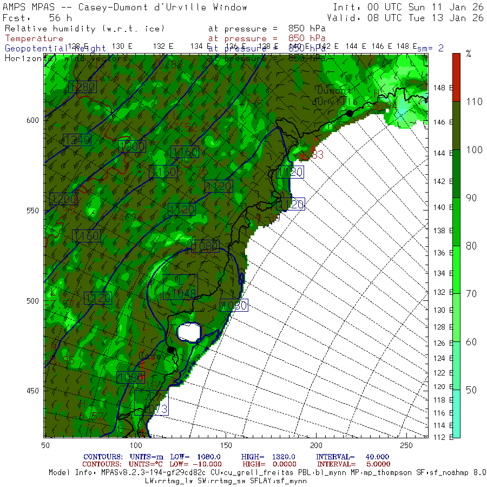Click the '90' color bar label
The height and width of the screenshot is (487, 487).
click(x=471, y=198)
